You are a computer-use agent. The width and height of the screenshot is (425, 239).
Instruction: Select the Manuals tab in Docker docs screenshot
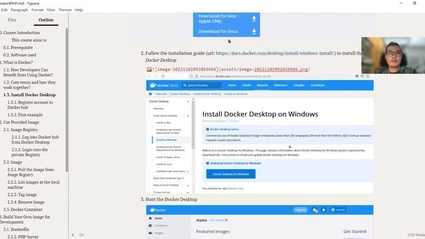coord(262,85)
